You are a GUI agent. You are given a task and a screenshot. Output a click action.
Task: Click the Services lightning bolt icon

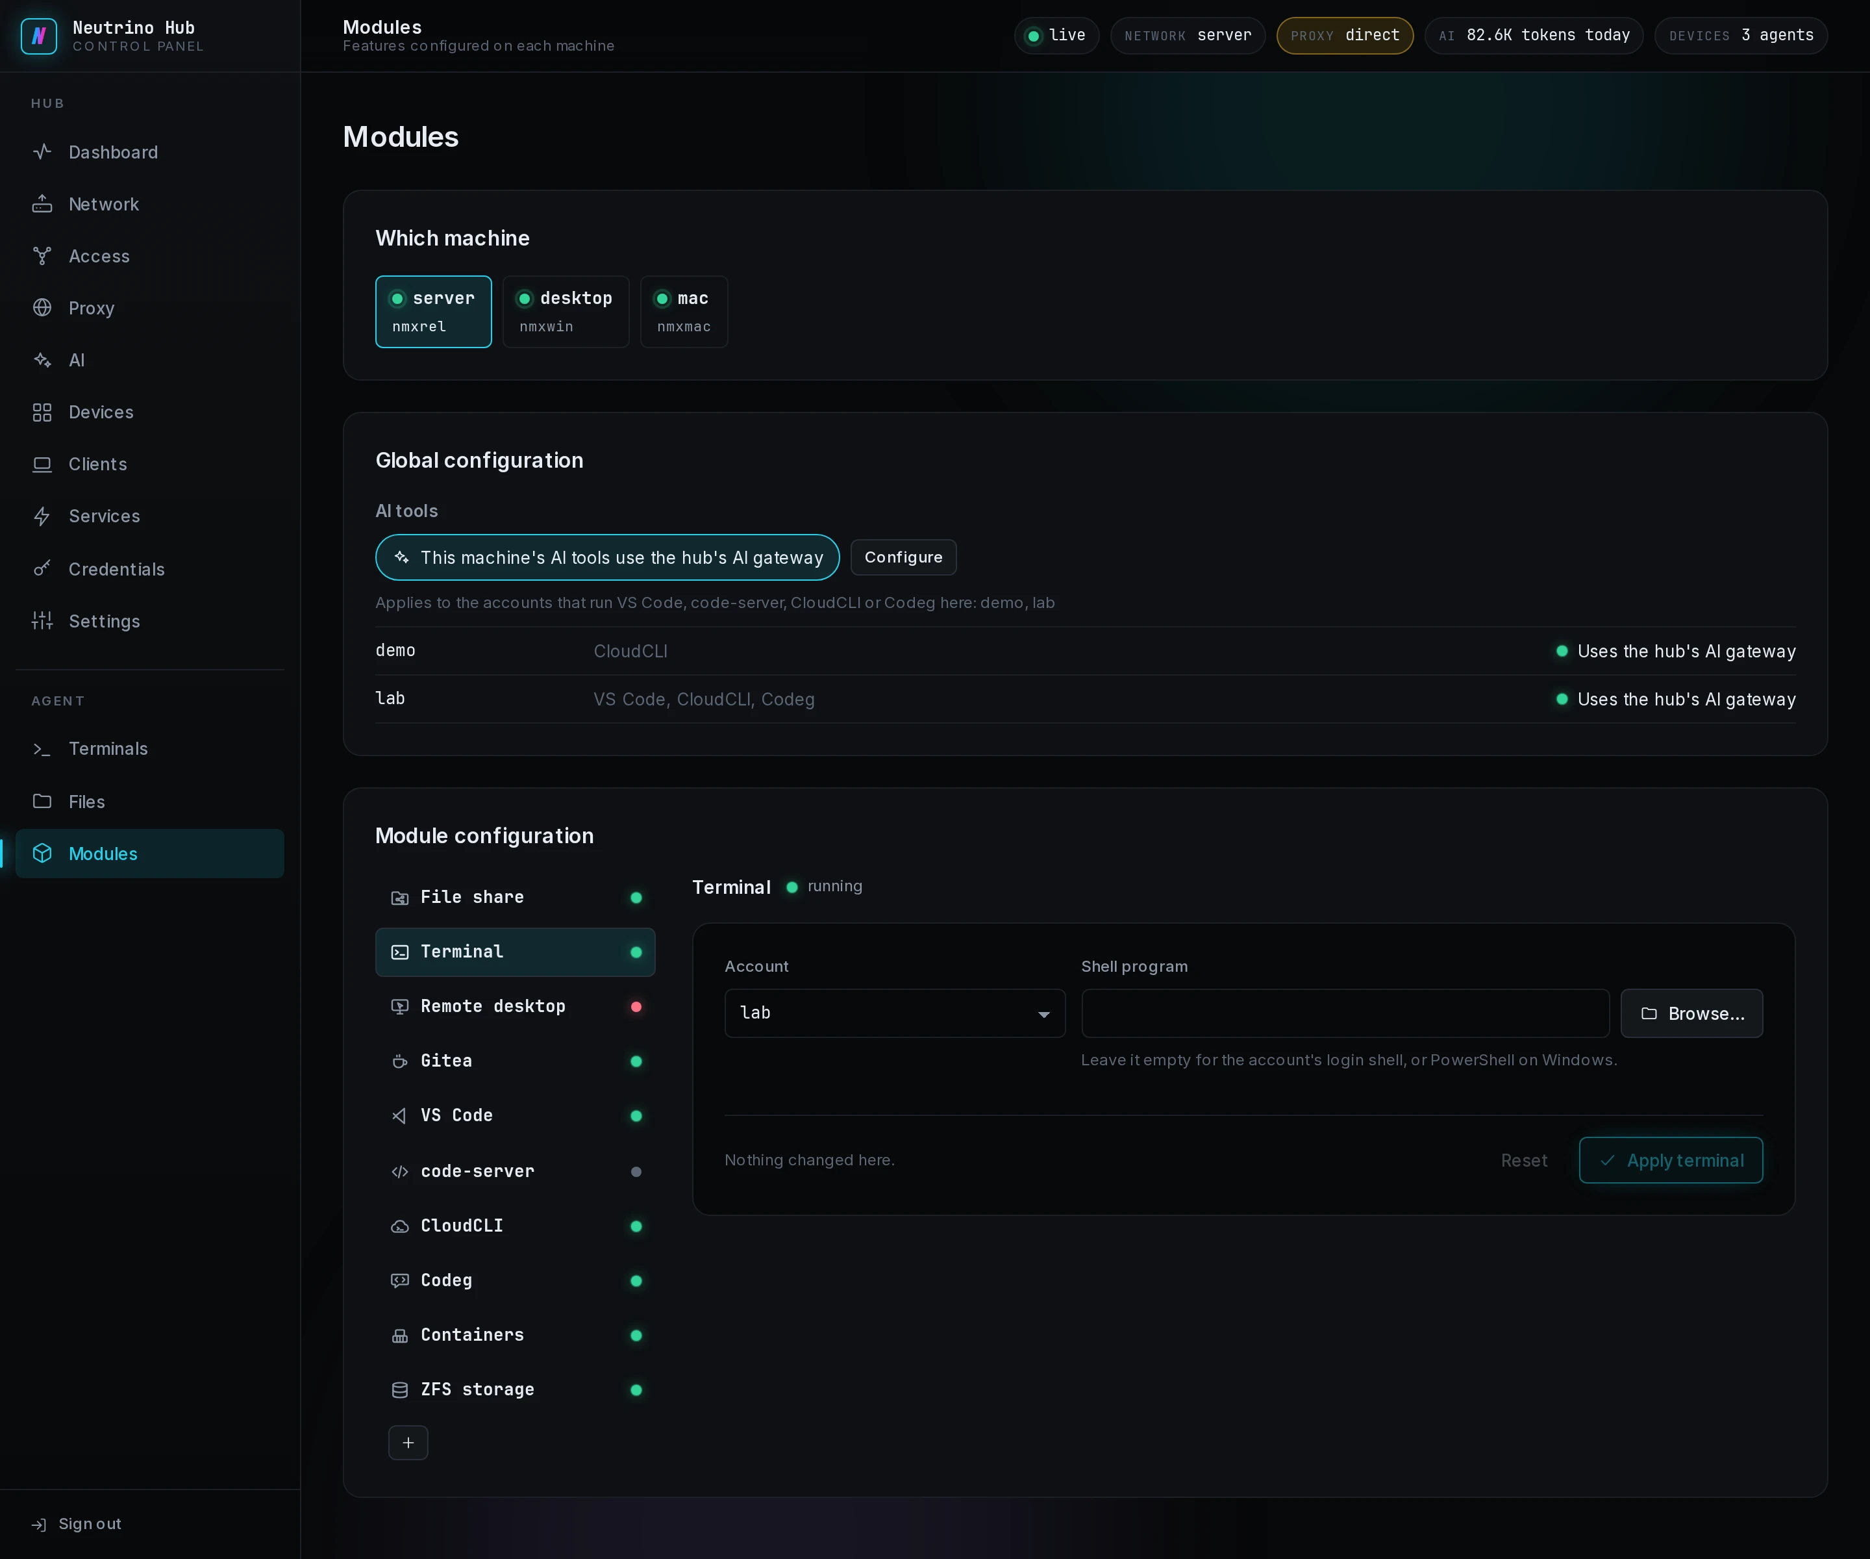pyautogui.click(x=42, y=516)
